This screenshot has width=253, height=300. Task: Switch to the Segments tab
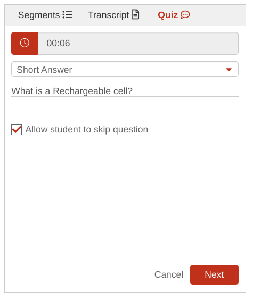45,15
